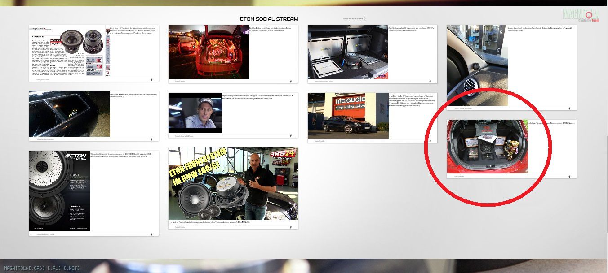View the amplifier trunk install photo
The width and height of the screenshot is (608, 273).
[x=348, y=52]
